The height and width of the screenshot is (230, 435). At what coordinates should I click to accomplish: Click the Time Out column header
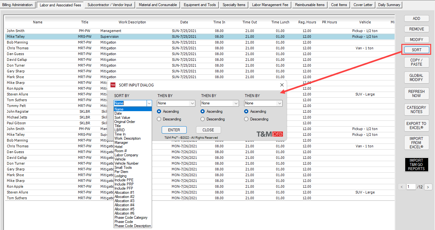250,22
